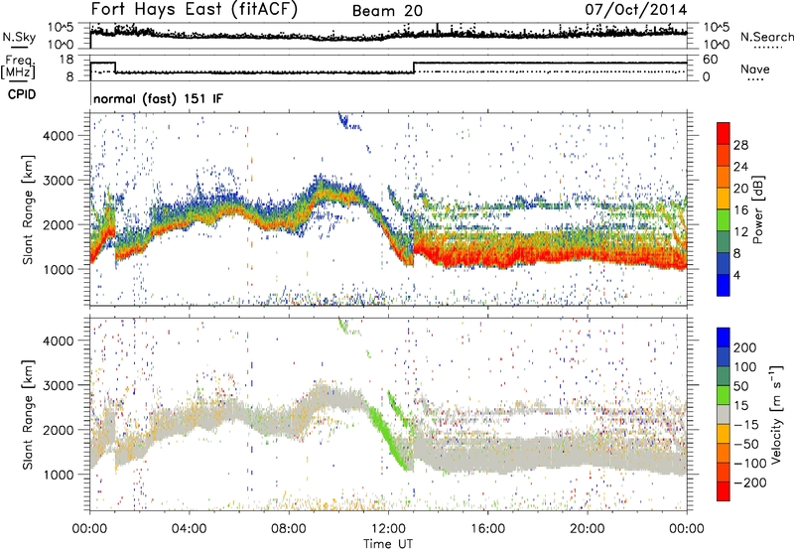Click the '04:00' time tick label
Screen dimensions: 794x550
coord(190,529)
